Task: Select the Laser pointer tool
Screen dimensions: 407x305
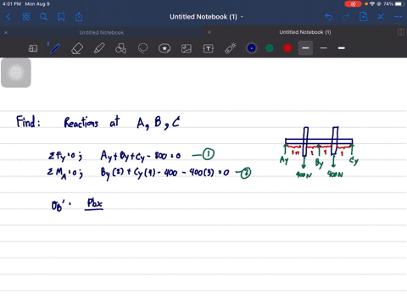Action: click(x=231, y=48)
